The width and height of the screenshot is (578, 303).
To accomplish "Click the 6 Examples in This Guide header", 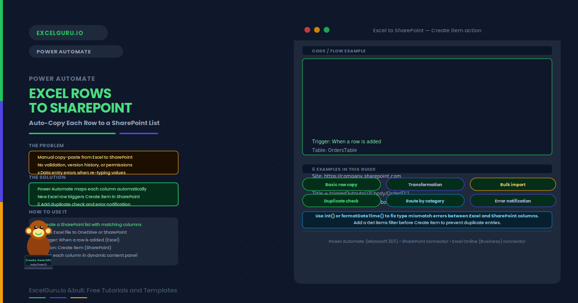I will point(427,169).
